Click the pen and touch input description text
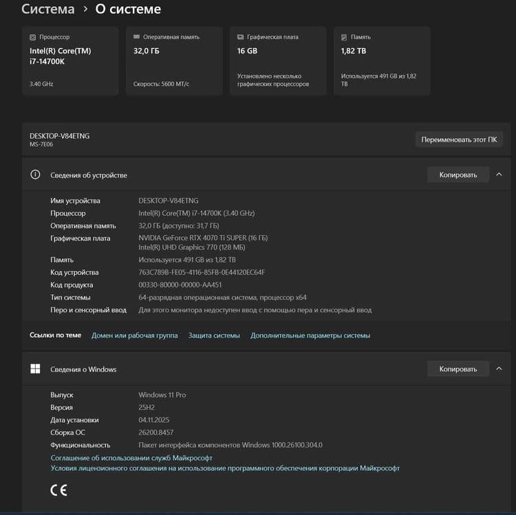 [255, 310]
